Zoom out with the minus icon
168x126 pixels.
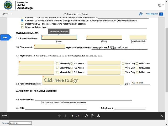(86, 116)
